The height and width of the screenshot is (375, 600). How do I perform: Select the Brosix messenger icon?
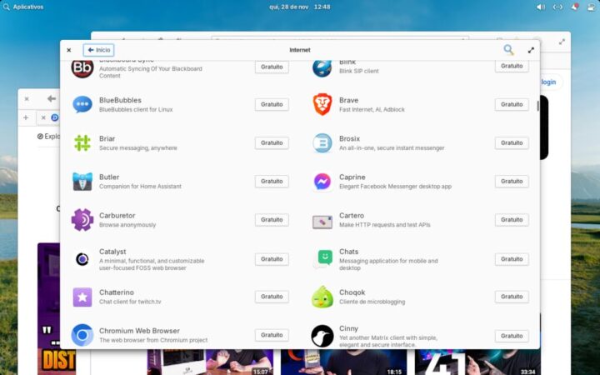322,143
